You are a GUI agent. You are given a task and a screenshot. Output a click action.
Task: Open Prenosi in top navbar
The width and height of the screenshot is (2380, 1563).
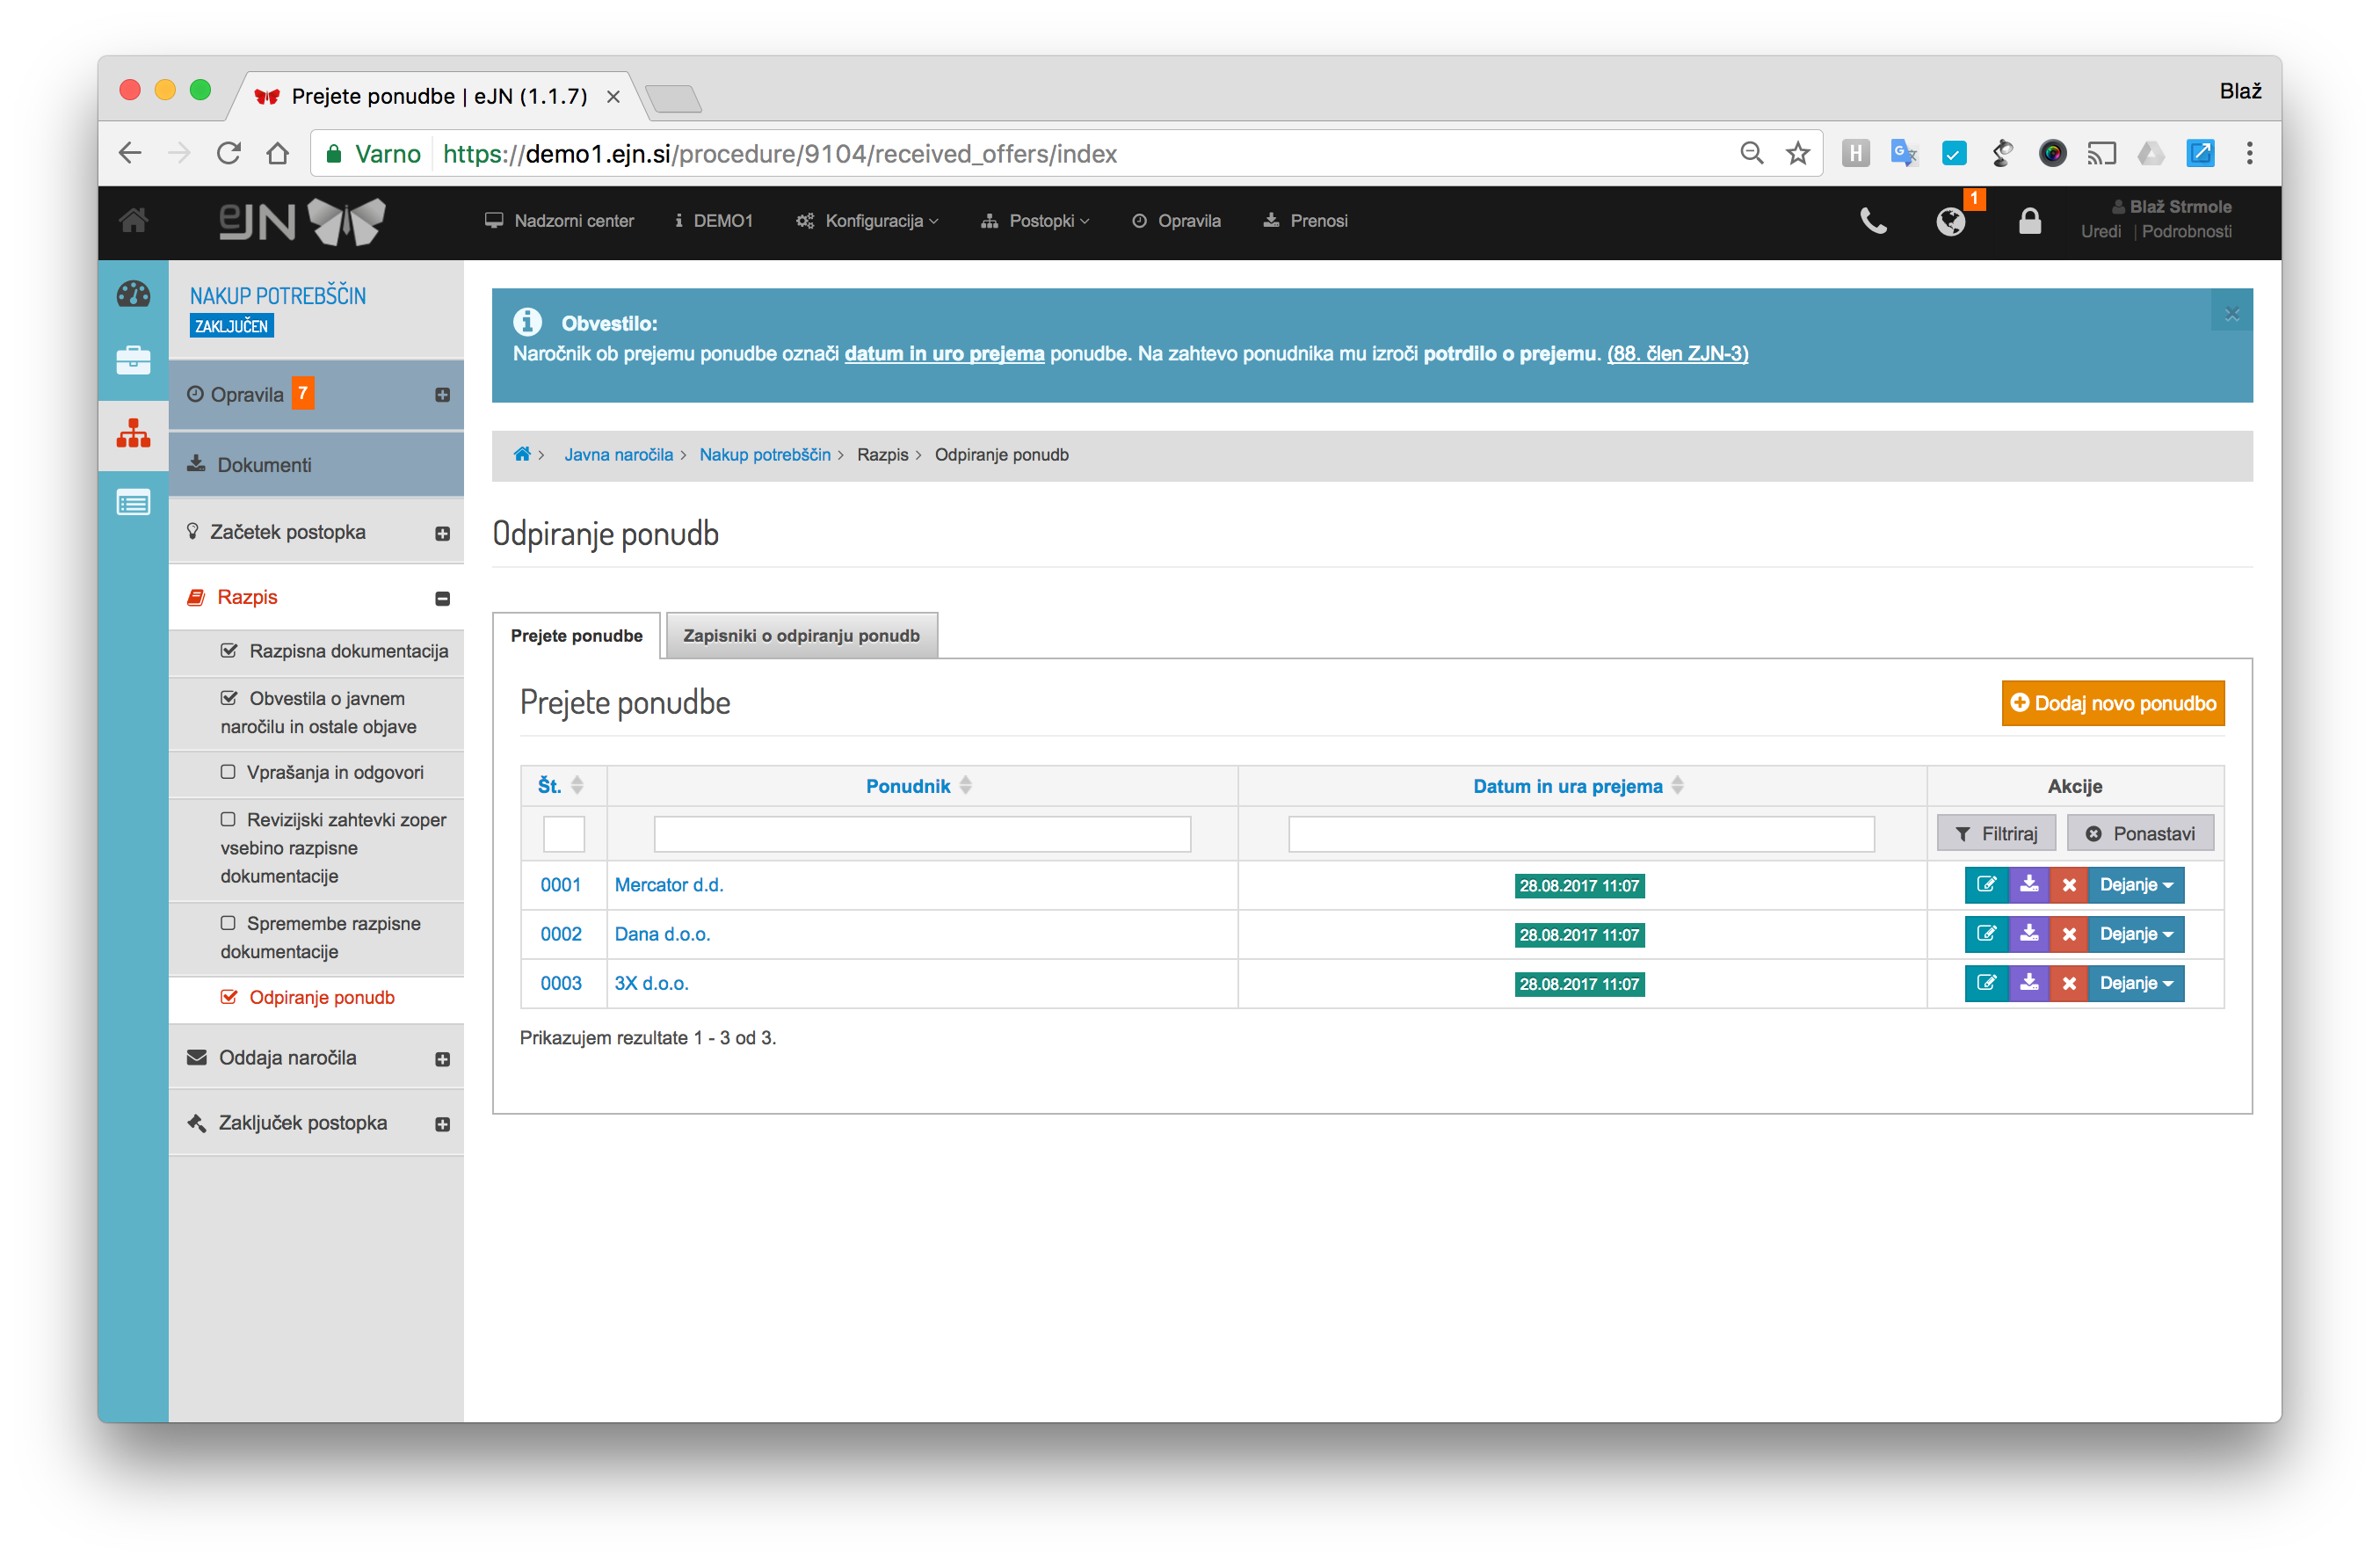[1305, 221]
